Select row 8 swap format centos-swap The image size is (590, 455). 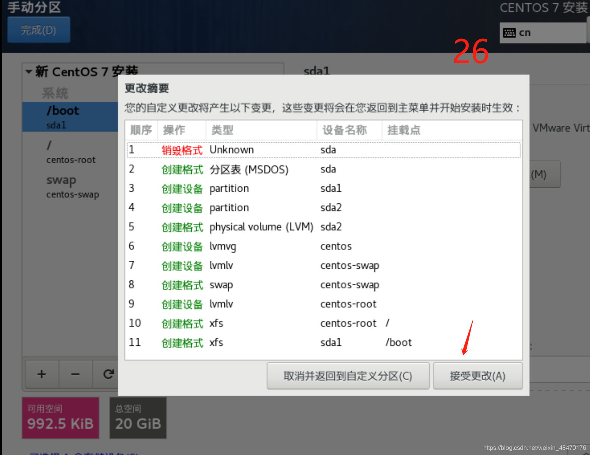324,285
